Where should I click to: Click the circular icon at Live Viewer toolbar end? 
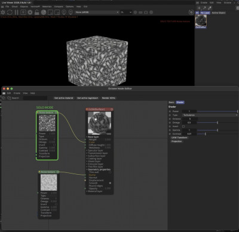pos(191,13)
